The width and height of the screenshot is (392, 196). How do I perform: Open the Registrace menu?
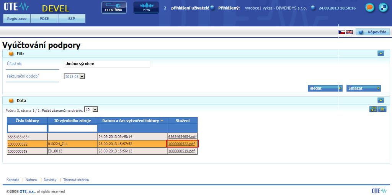click(x=17, y=19)
